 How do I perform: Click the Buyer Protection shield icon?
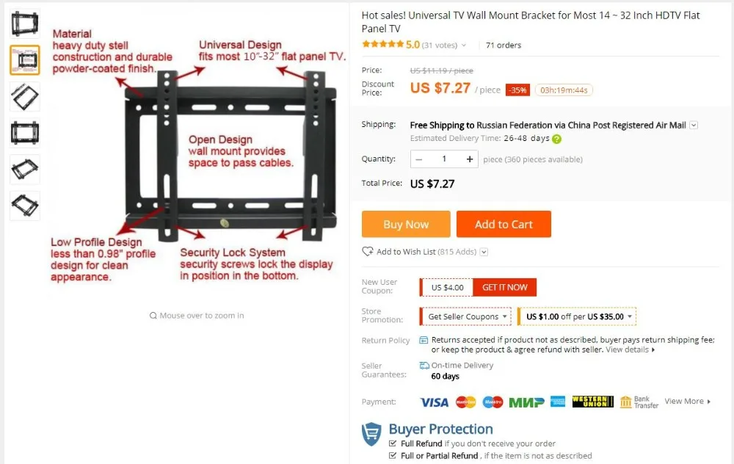tap(371, 434)
